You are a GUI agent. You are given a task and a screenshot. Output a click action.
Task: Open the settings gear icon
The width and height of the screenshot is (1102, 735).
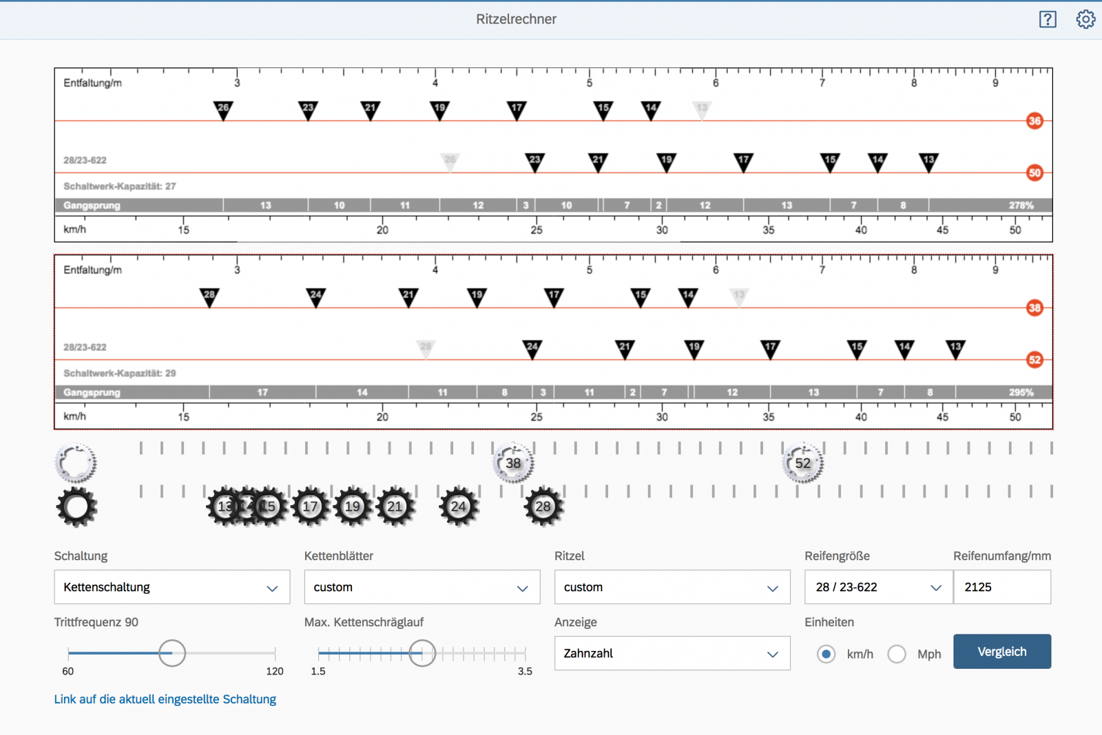(x=1085, y=19)
